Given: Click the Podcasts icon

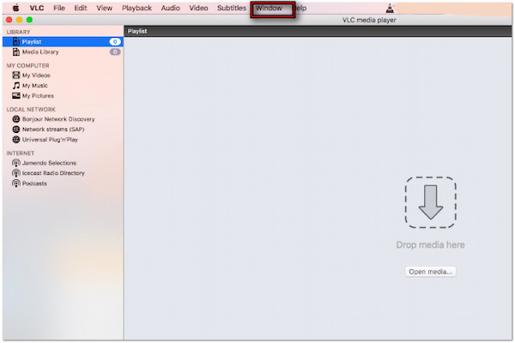Looking at the screenshot, I should 15,184.
